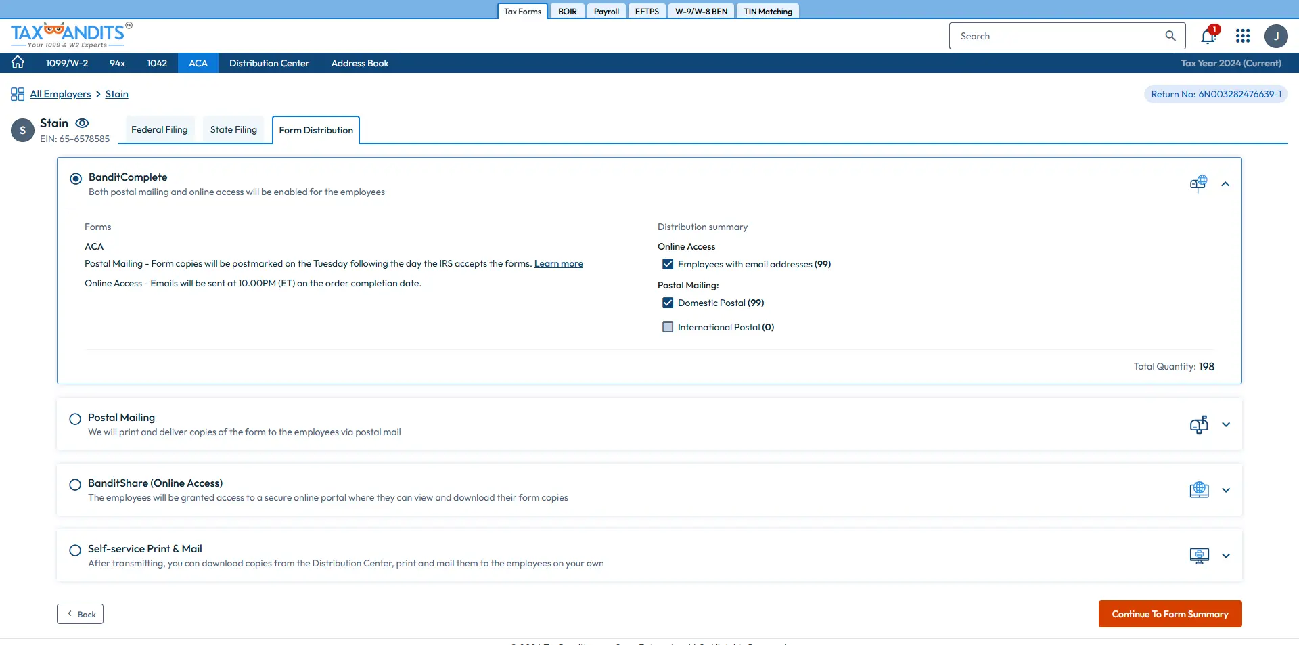Switch to the EFTPS top tab

tap(647, 11)
